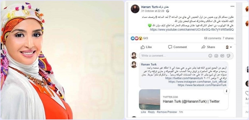Click Reply under Hanan Turk's comment
Screen dimensions: 249x120
coord(151,112)
